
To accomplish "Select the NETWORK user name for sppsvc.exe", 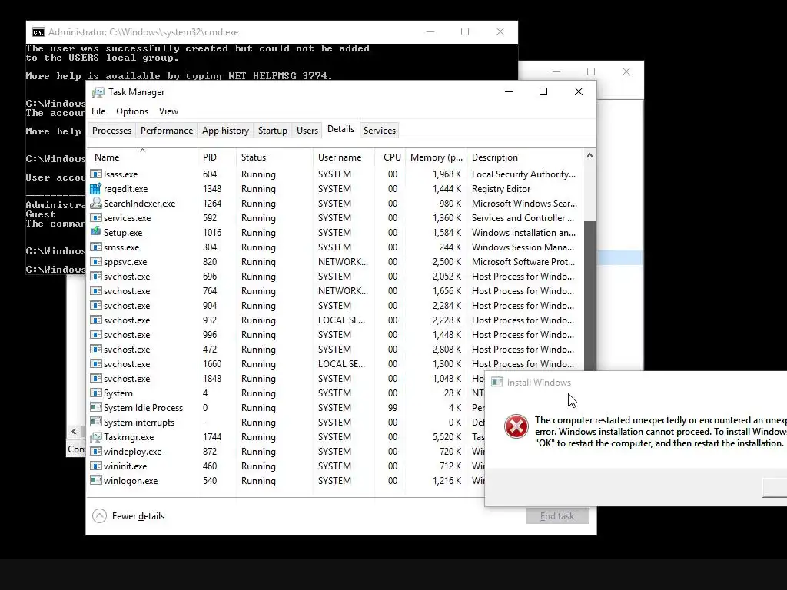I will click(343, 261).
